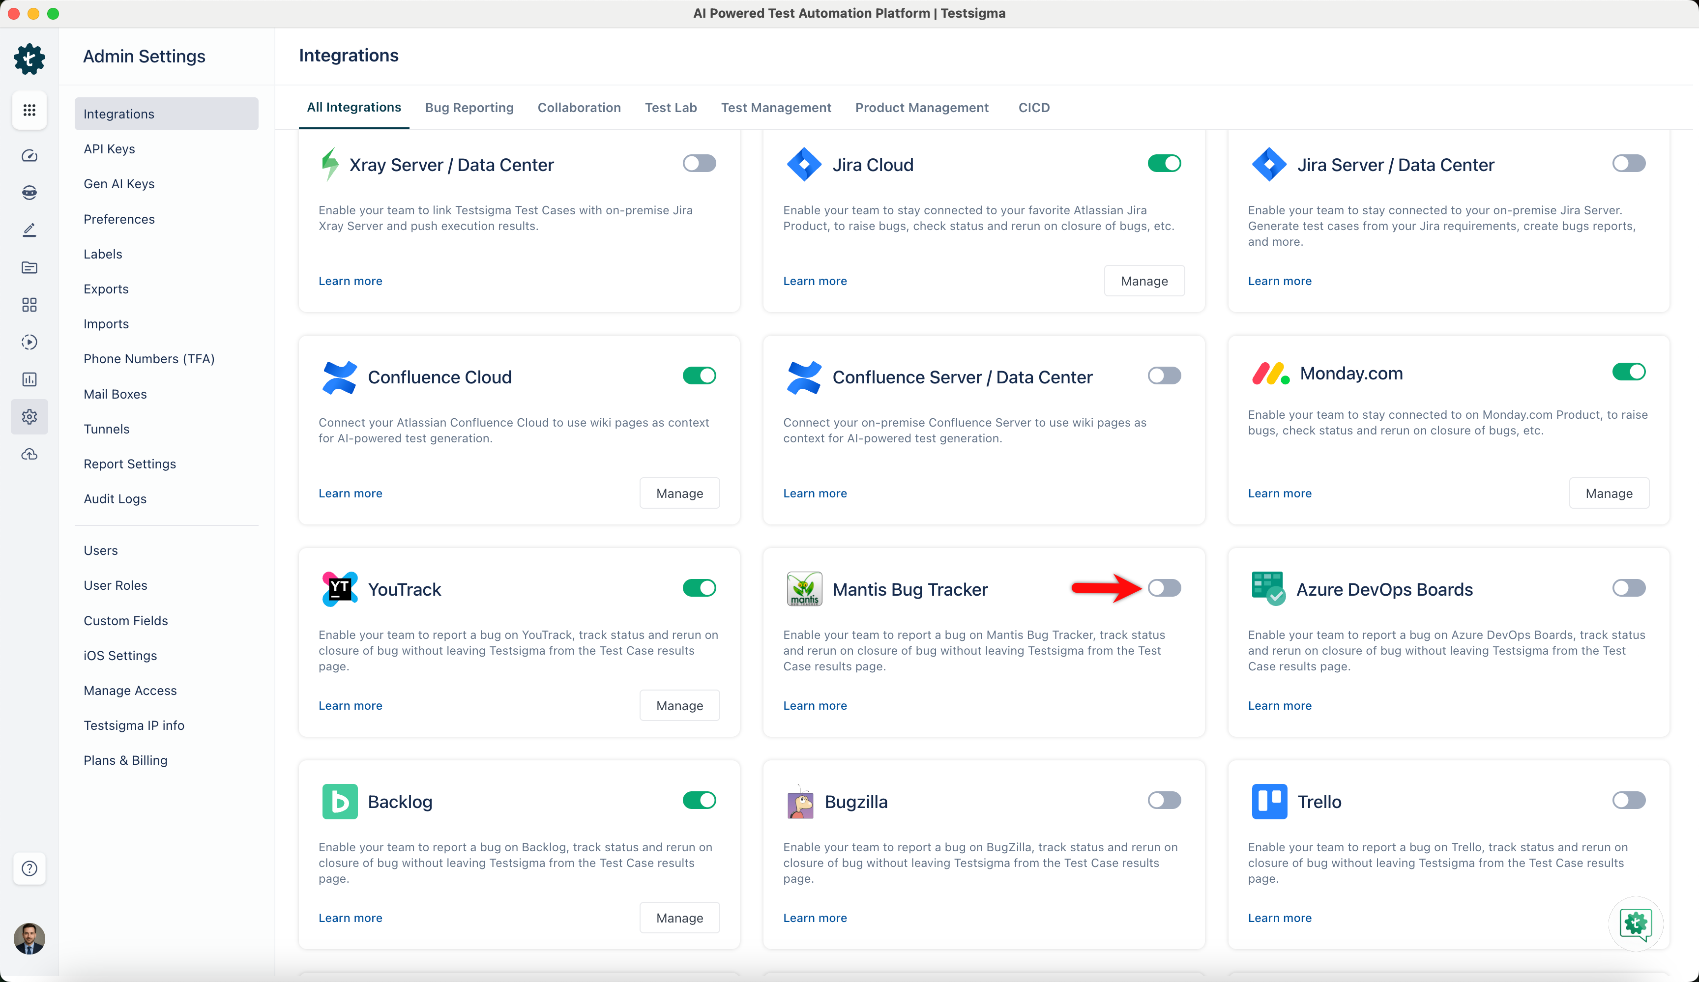
Task: Open the Test Lab tab
Action: pyautogui.click(x=671, y=108)
